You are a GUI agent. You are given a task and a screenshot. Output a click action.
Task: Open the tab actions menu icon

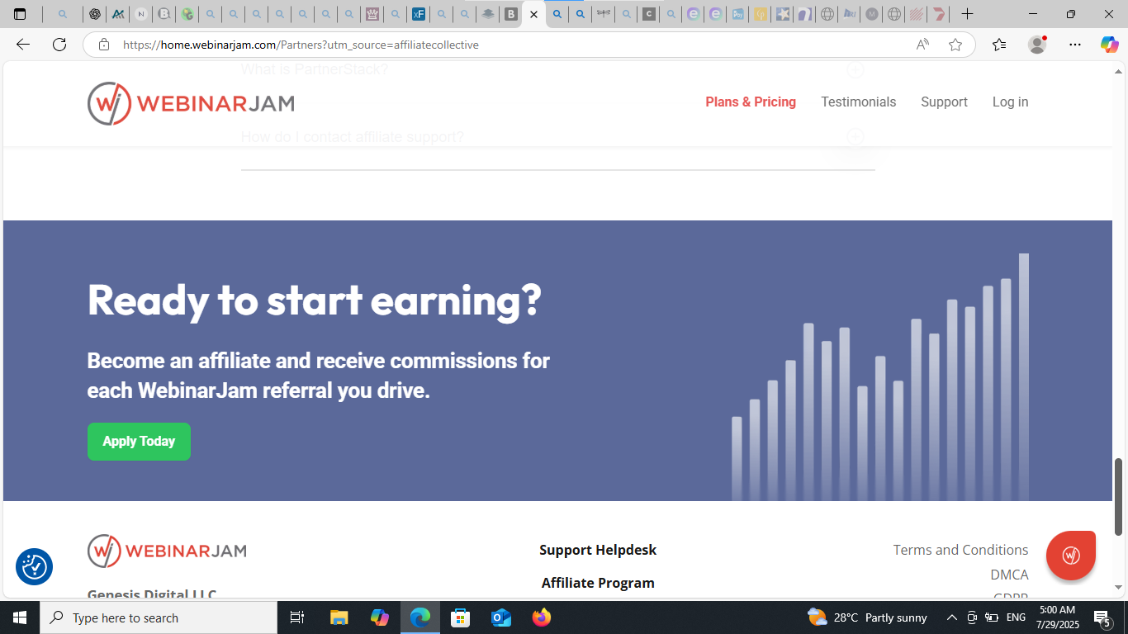pos(20,14)
